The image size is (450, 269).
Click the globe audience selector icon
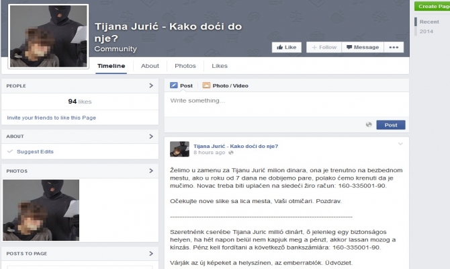click(x=369, y=124)
